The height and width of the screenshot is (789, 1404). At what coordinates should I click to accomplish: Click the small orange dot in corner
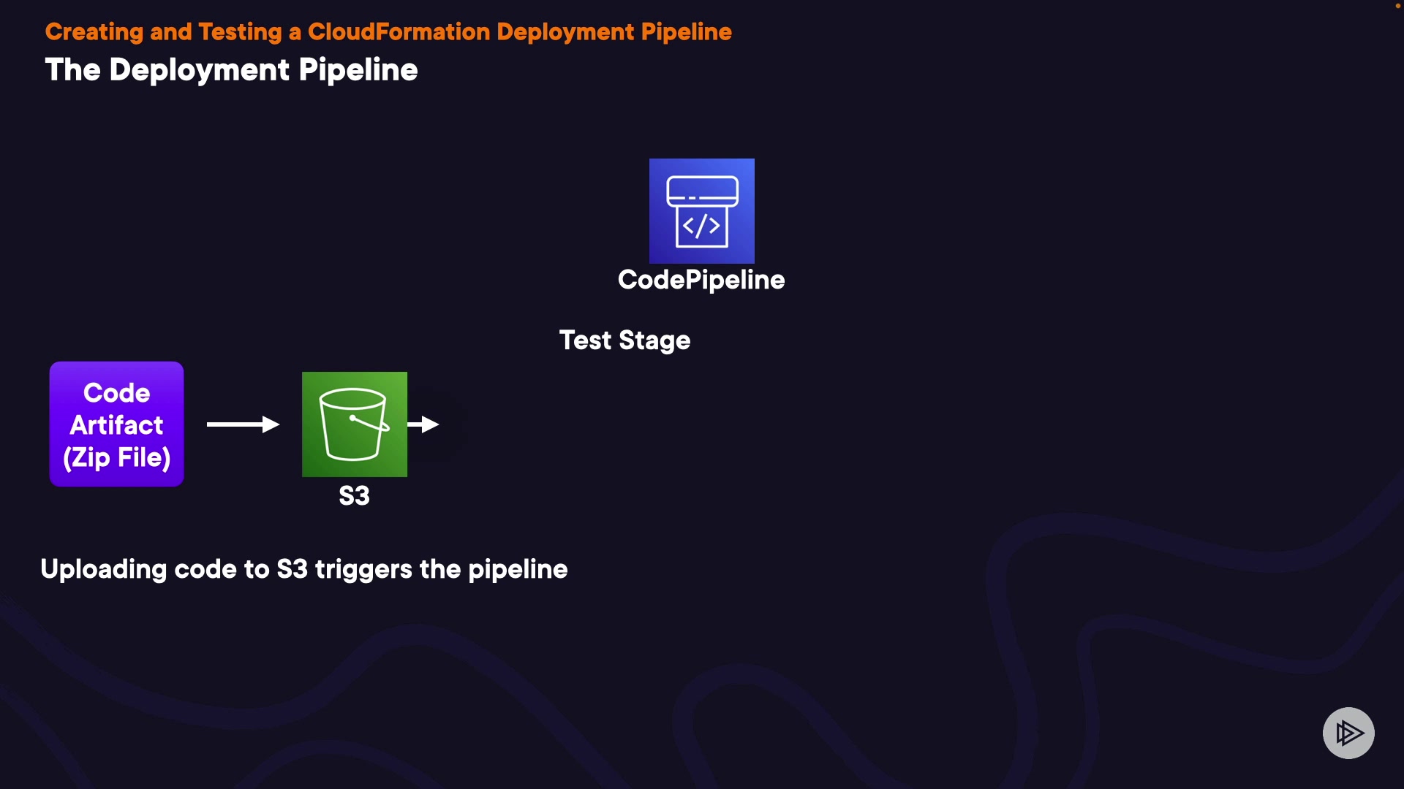pyautogui.click(x=1397, y=5)
